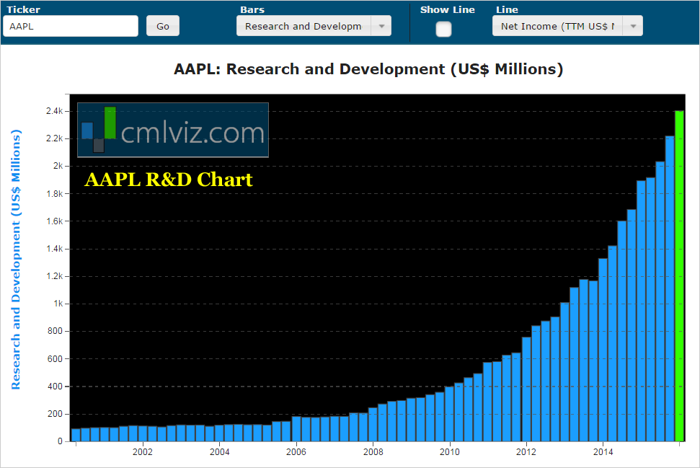Click the green latest-quarter bar
Screen dimensions: 700x468
click(x=680, y=276)
